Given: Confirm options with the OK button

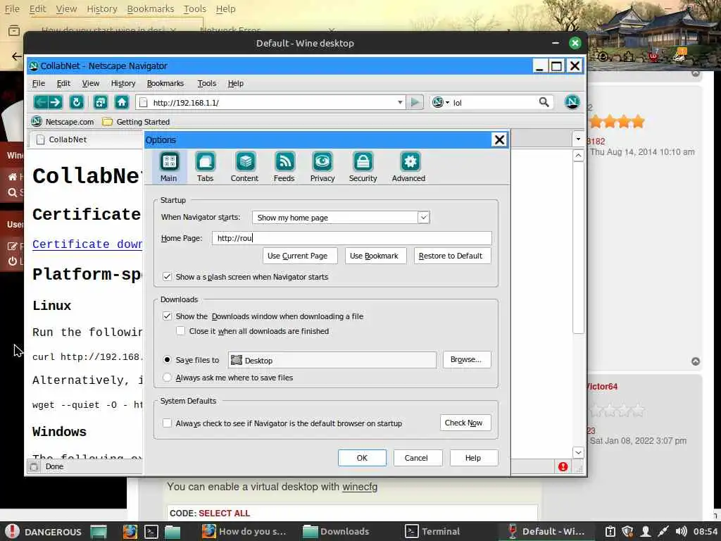Looking at the screenshot, I should point(362,458).
